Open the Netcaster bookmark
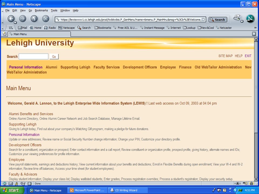 point(224,28)
